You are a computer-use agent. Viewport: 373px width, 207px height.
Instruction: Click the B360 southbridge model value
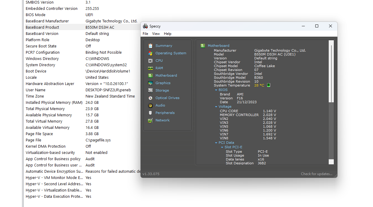point(258,78)
